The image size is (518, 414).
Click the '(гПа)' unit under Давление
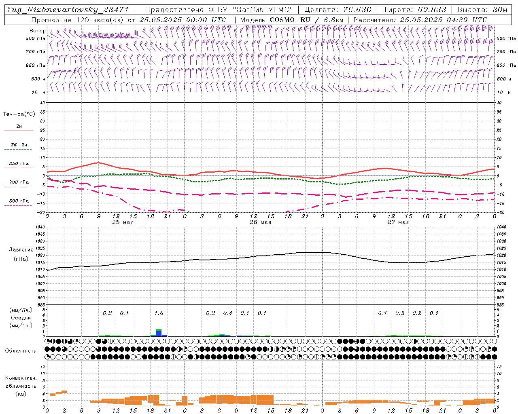pos(21,259)
